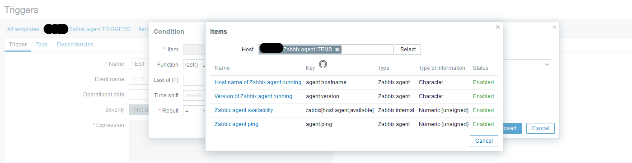Screen dimensions: 632x163
Task: Click the Host multiselect field
Action: 326,50
